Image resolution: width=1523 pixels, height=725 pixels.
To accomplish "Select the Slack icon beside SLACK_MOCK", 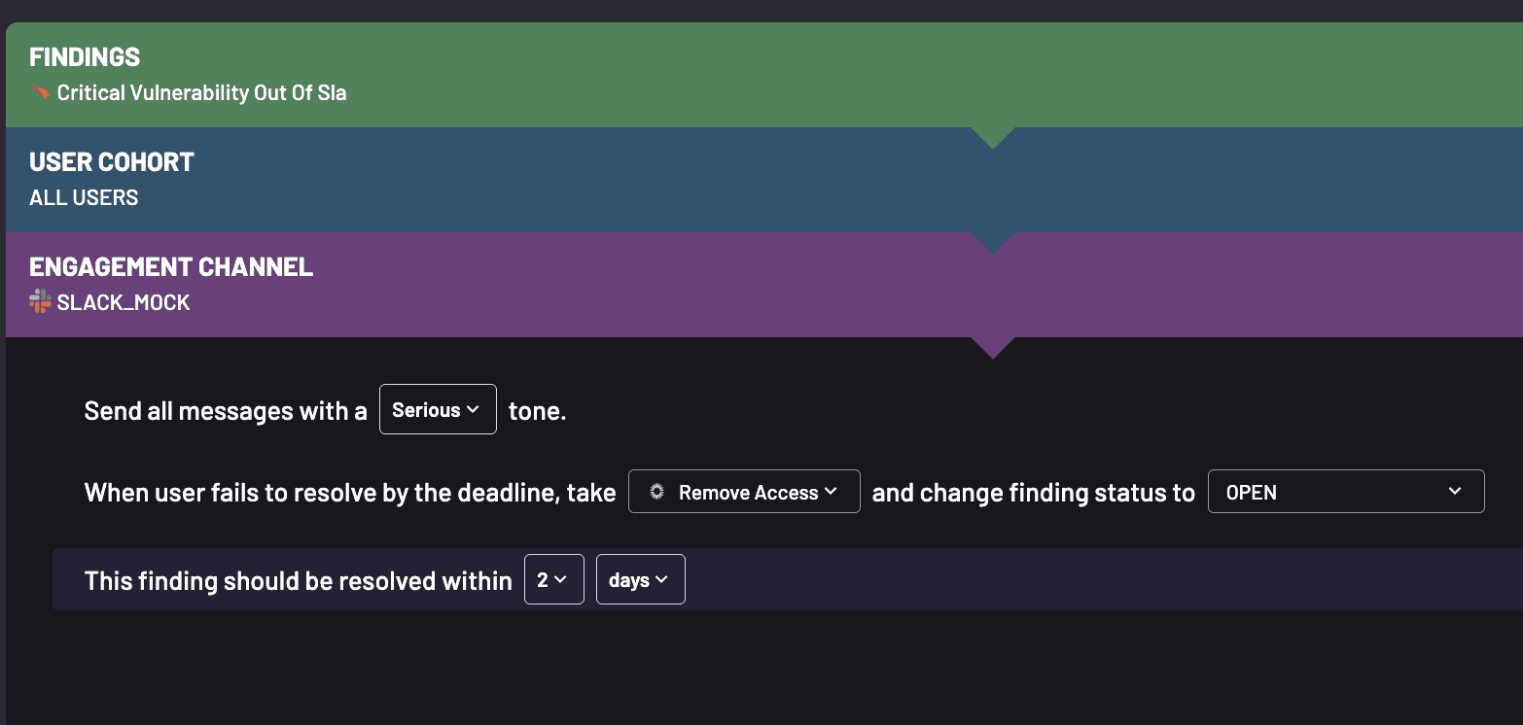I will tap(41, 301).
